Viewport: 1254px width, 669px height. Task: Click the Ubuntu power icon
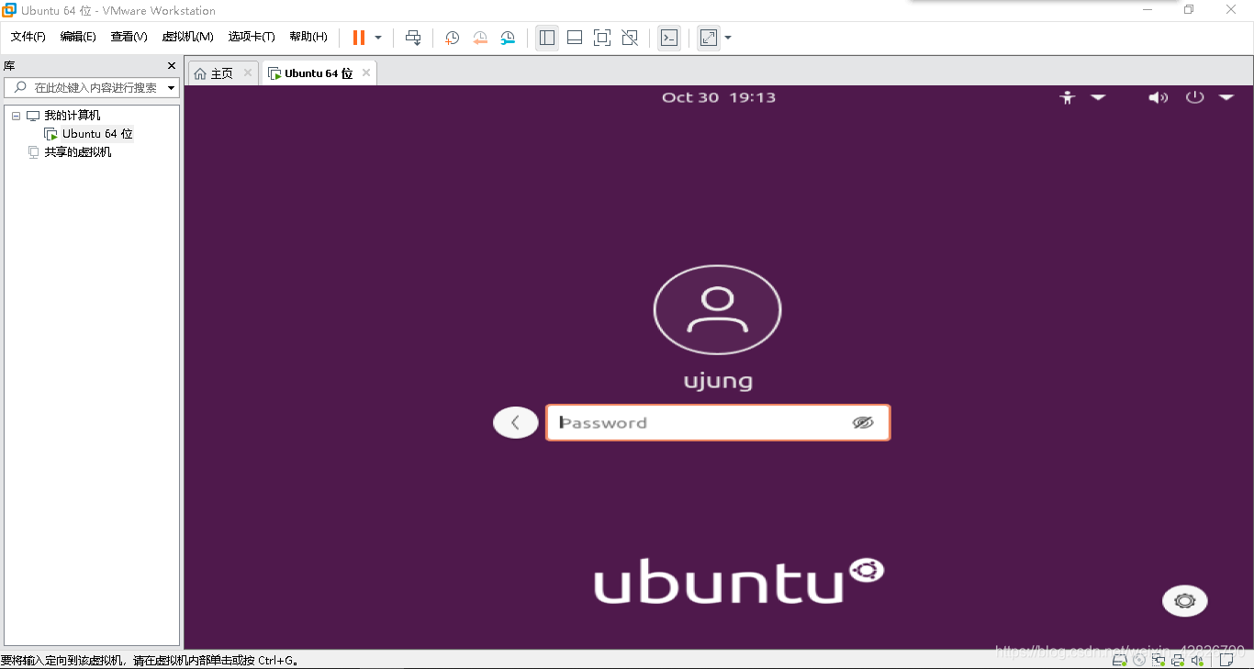[x=1194, y=96]
